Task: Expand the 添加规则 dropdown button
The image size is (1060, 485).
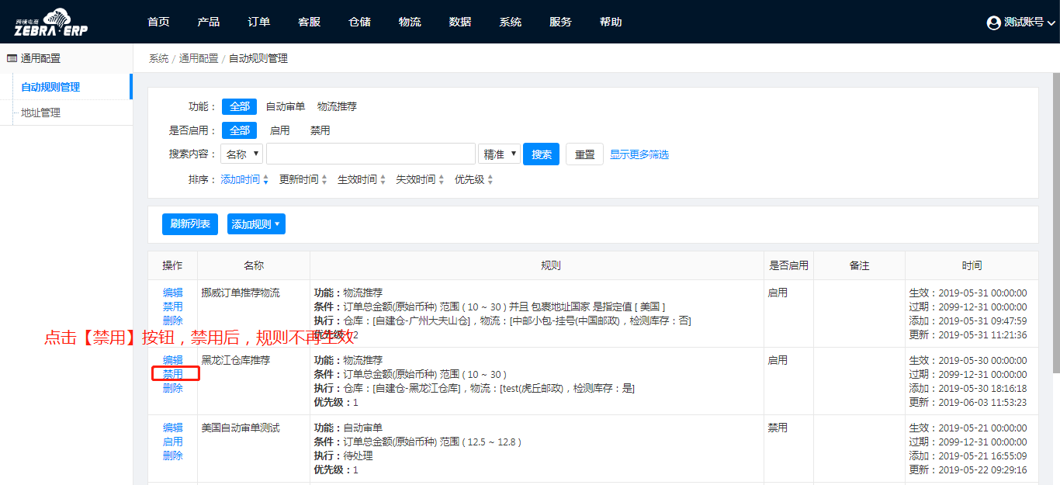Action: (256, 224)
